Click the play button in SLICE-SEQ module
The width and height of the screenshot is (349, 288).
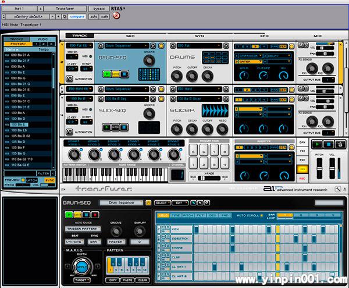(106, 126)
